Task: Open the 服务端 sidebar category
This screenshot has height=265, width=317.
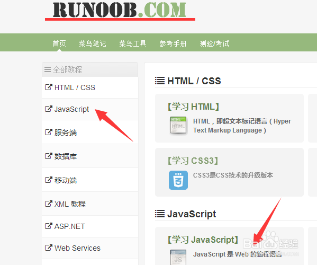Action: (x=66, y=132)
